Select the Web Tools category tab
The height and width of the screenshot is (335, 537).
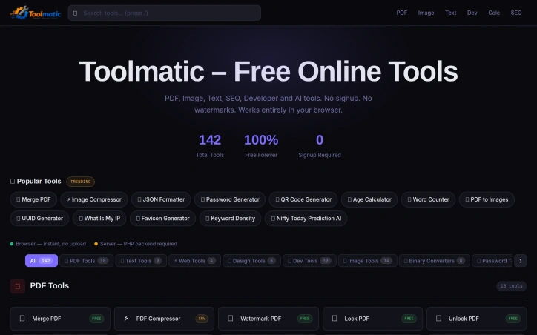tap(194, 261)
